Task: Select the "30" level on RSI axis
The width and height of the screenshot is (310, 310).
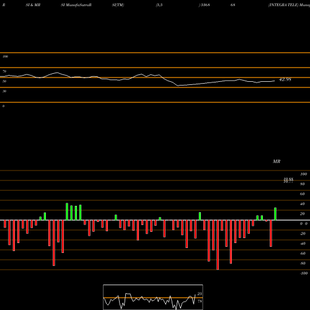Action: [4, 91]
